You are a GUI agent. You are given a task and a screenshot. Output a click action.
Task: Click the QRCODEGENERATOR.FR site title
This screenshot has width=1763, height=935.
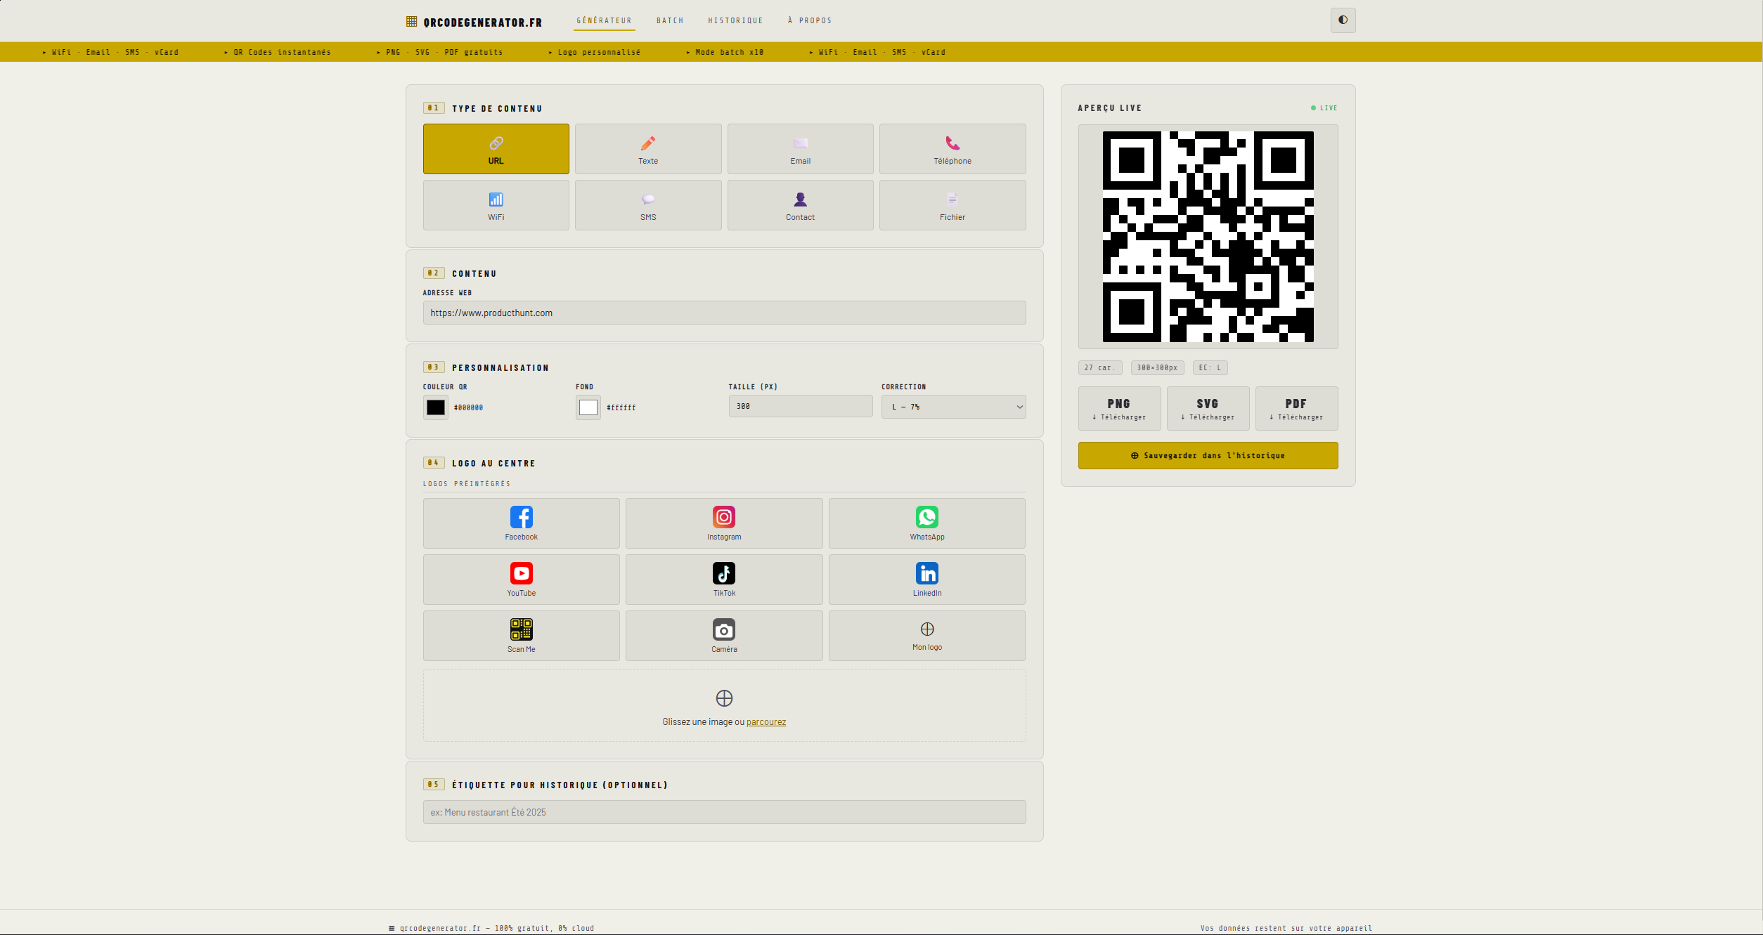(x=482, y=22)
